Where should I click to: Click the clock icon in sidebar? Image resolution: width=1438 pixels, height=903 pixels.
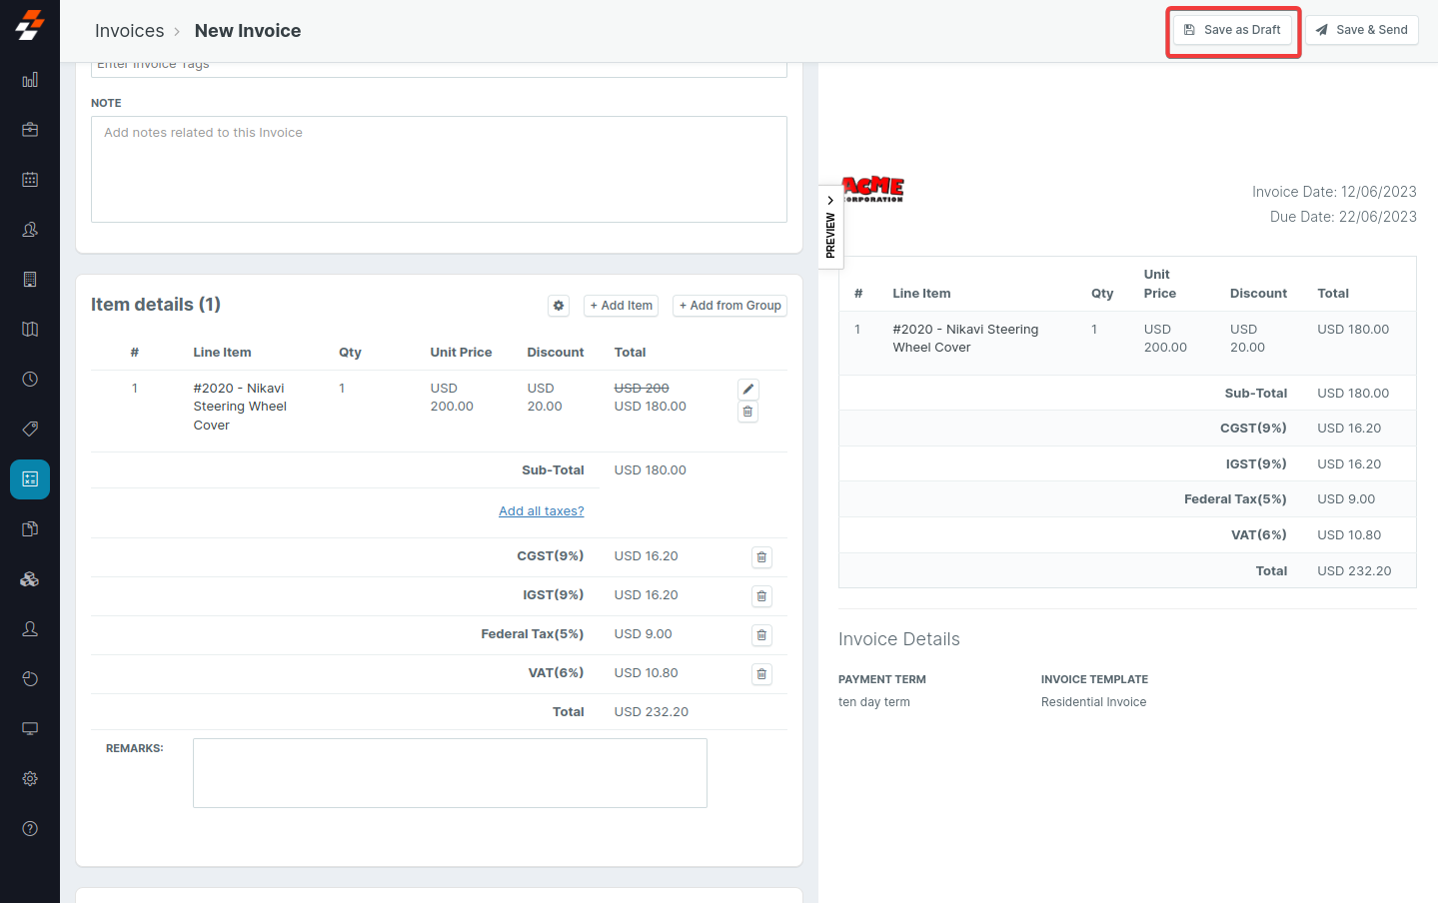point(30,380)
